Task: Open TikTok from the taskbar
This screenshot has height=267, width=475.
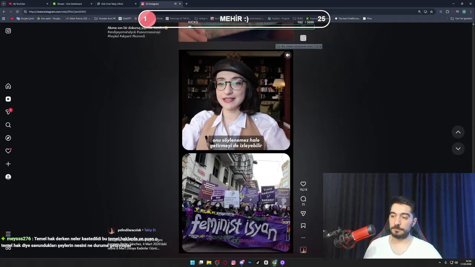Action: [x=258, y=263]
